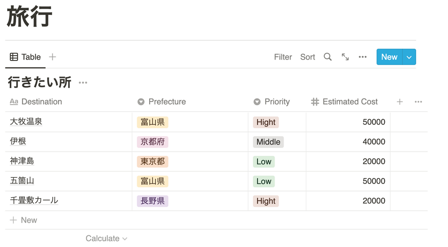
Task: Open options next to 行きたい所 title
Action: click(x=83, y=82)
